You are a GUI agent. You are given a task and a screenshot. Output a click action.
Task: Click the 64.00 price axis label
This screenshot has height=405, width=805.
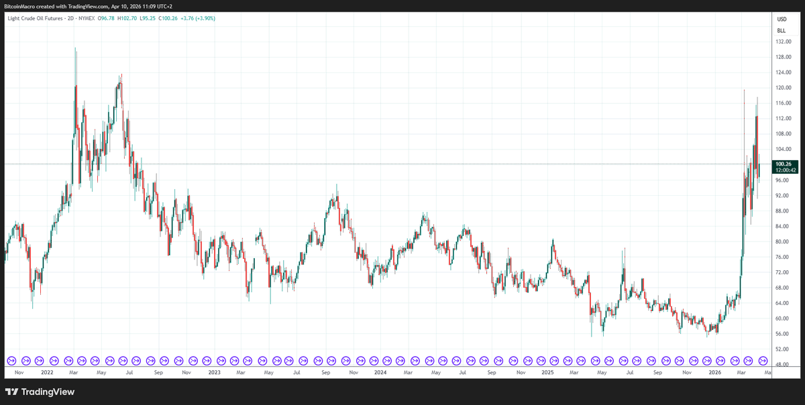pos(784,304)
